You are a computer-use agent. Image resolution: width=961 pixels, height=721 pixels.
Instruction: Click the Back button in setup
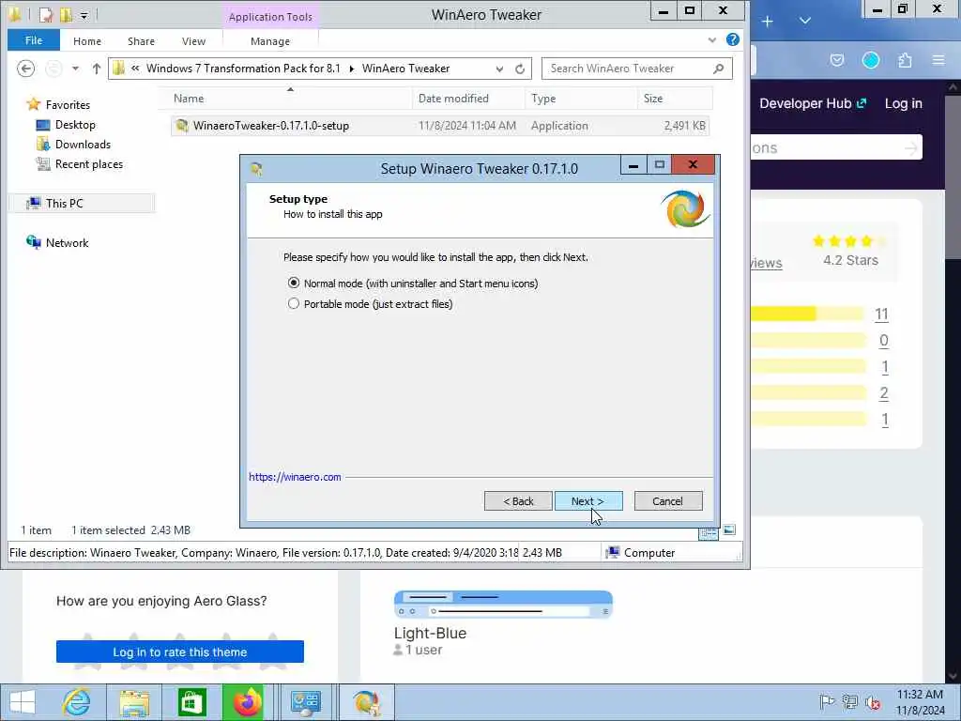(518, 501)
